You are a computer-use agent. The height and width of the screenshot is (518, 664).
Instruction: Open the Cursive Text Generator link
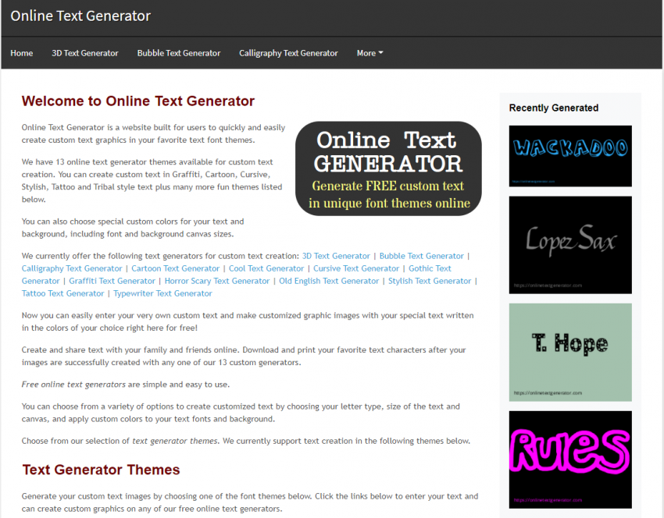click(x=356, y=268)
